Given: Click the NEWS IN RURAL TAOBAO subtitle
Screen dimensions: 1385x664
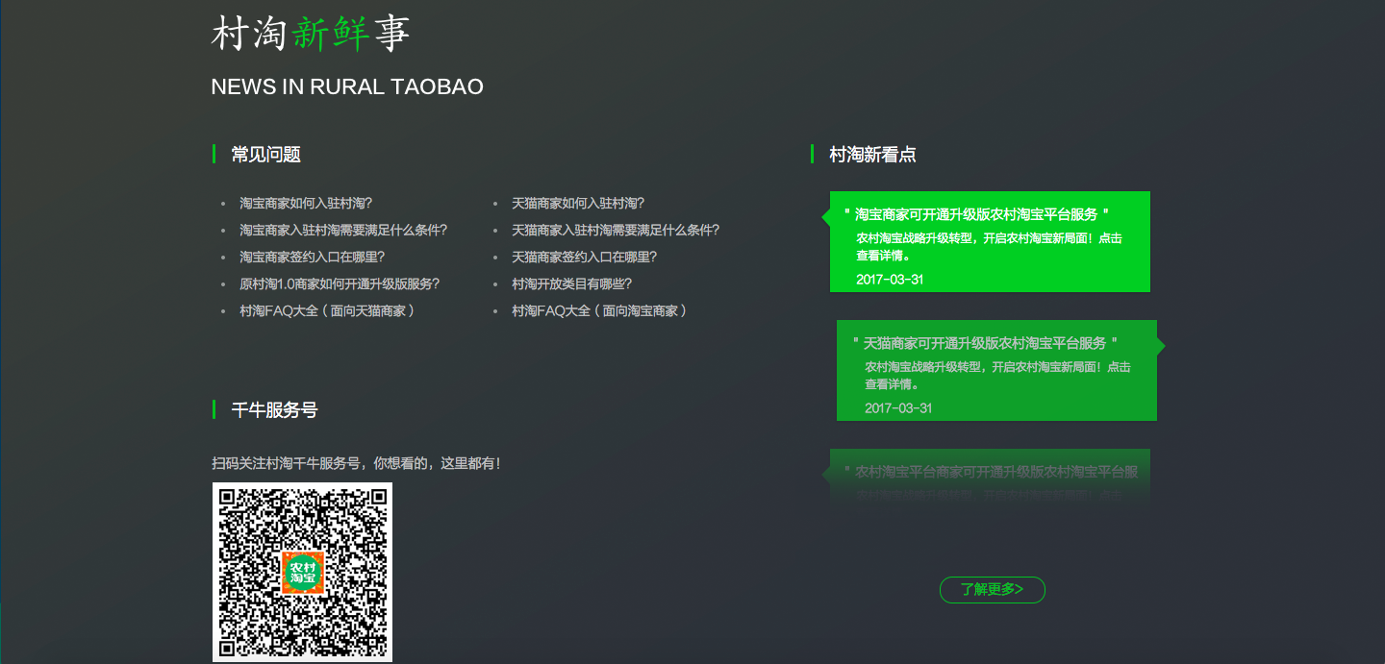Looking at the screenshot, I should pos(347,87).
